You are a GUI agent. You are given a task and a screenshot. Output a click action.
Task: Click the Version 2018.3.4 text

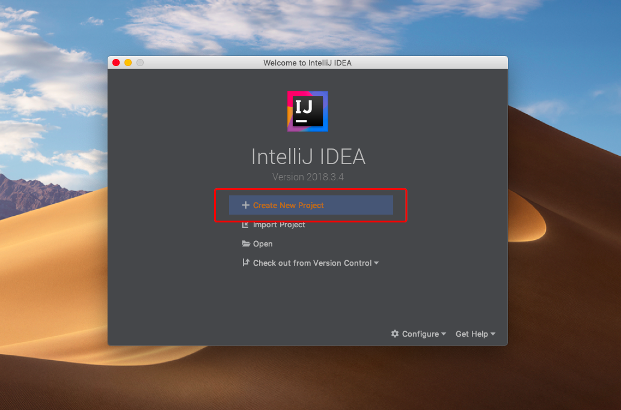pos(308,177)
